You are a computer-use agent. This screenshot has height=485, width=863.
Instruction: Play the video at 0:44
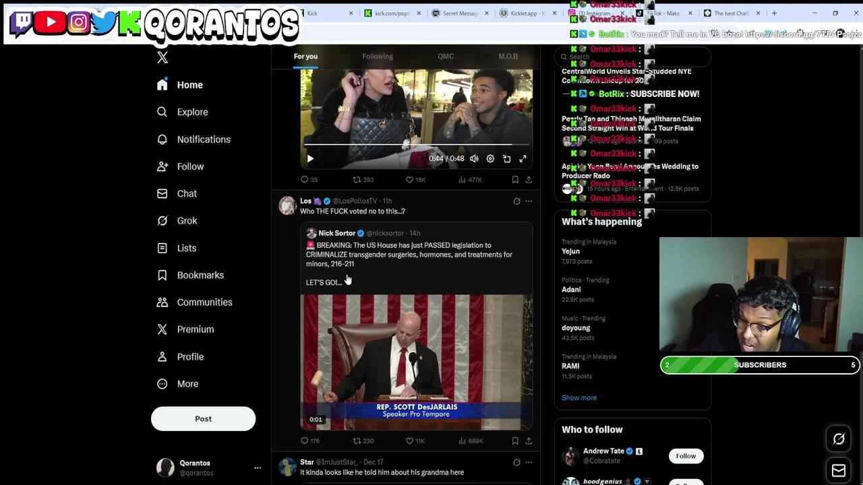coord(310,159)
